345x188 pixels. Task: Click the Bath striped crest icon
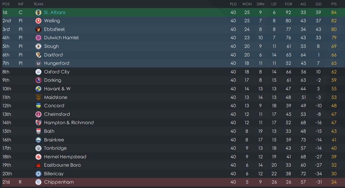38,131
